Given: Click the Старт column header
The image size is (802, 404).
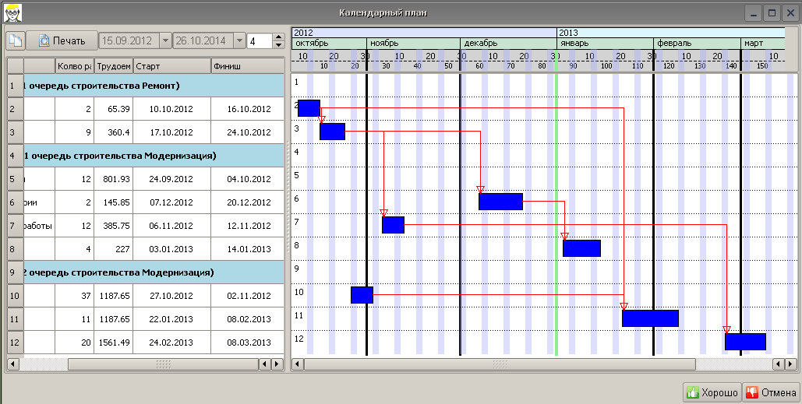Looking at the screenshot, I should [x=171, y=66].
